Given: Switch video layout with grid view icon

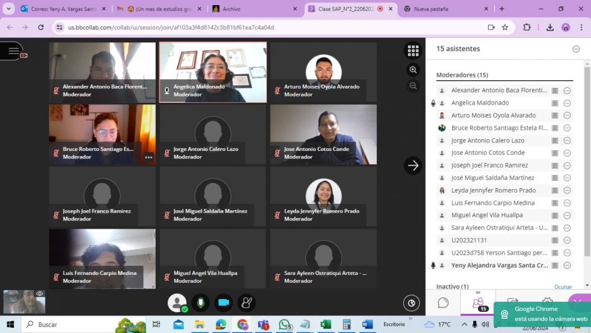Looking at the screenshot, I should tap(413, 50).
